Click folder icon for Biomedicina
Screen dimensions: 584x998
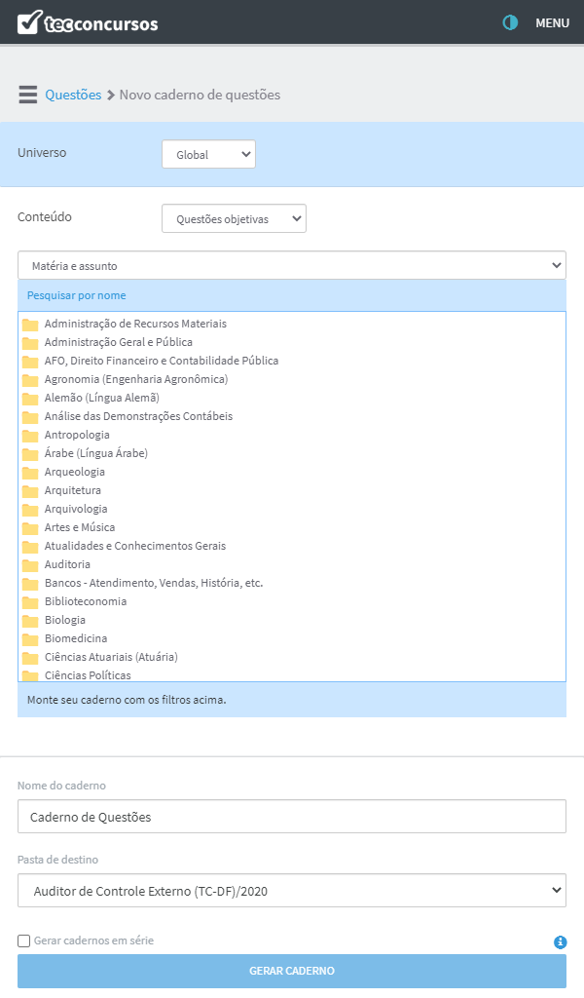point(30,638)
